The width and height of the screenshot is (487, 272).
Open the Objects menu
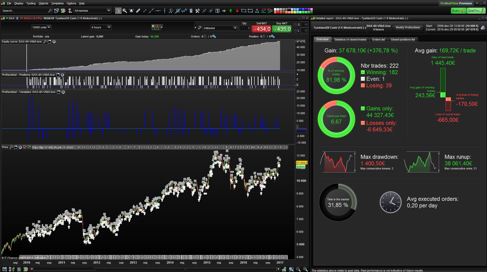pyautogui.click(x=43, y=3)
